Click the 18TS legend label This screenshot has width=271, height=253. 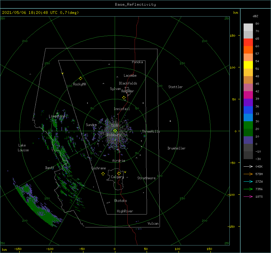(x=259, y=196)
